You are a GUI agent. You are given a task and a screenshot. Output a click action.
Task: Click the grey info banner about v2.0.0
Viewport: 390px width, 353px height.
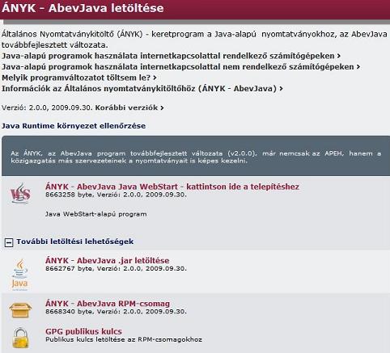196,156
